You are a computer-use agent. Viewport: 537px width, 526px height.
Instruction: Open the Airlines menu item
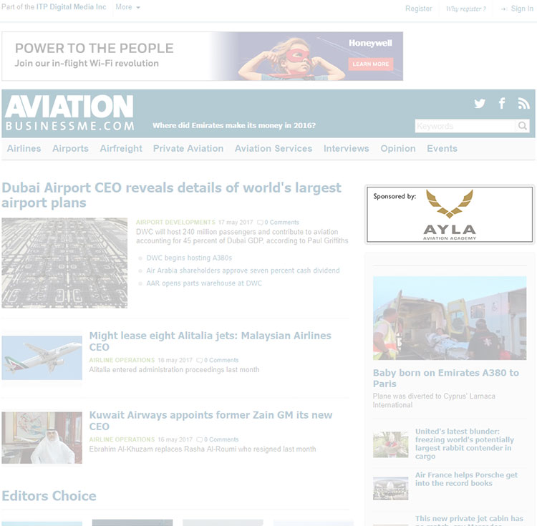[x=24, y=149]
